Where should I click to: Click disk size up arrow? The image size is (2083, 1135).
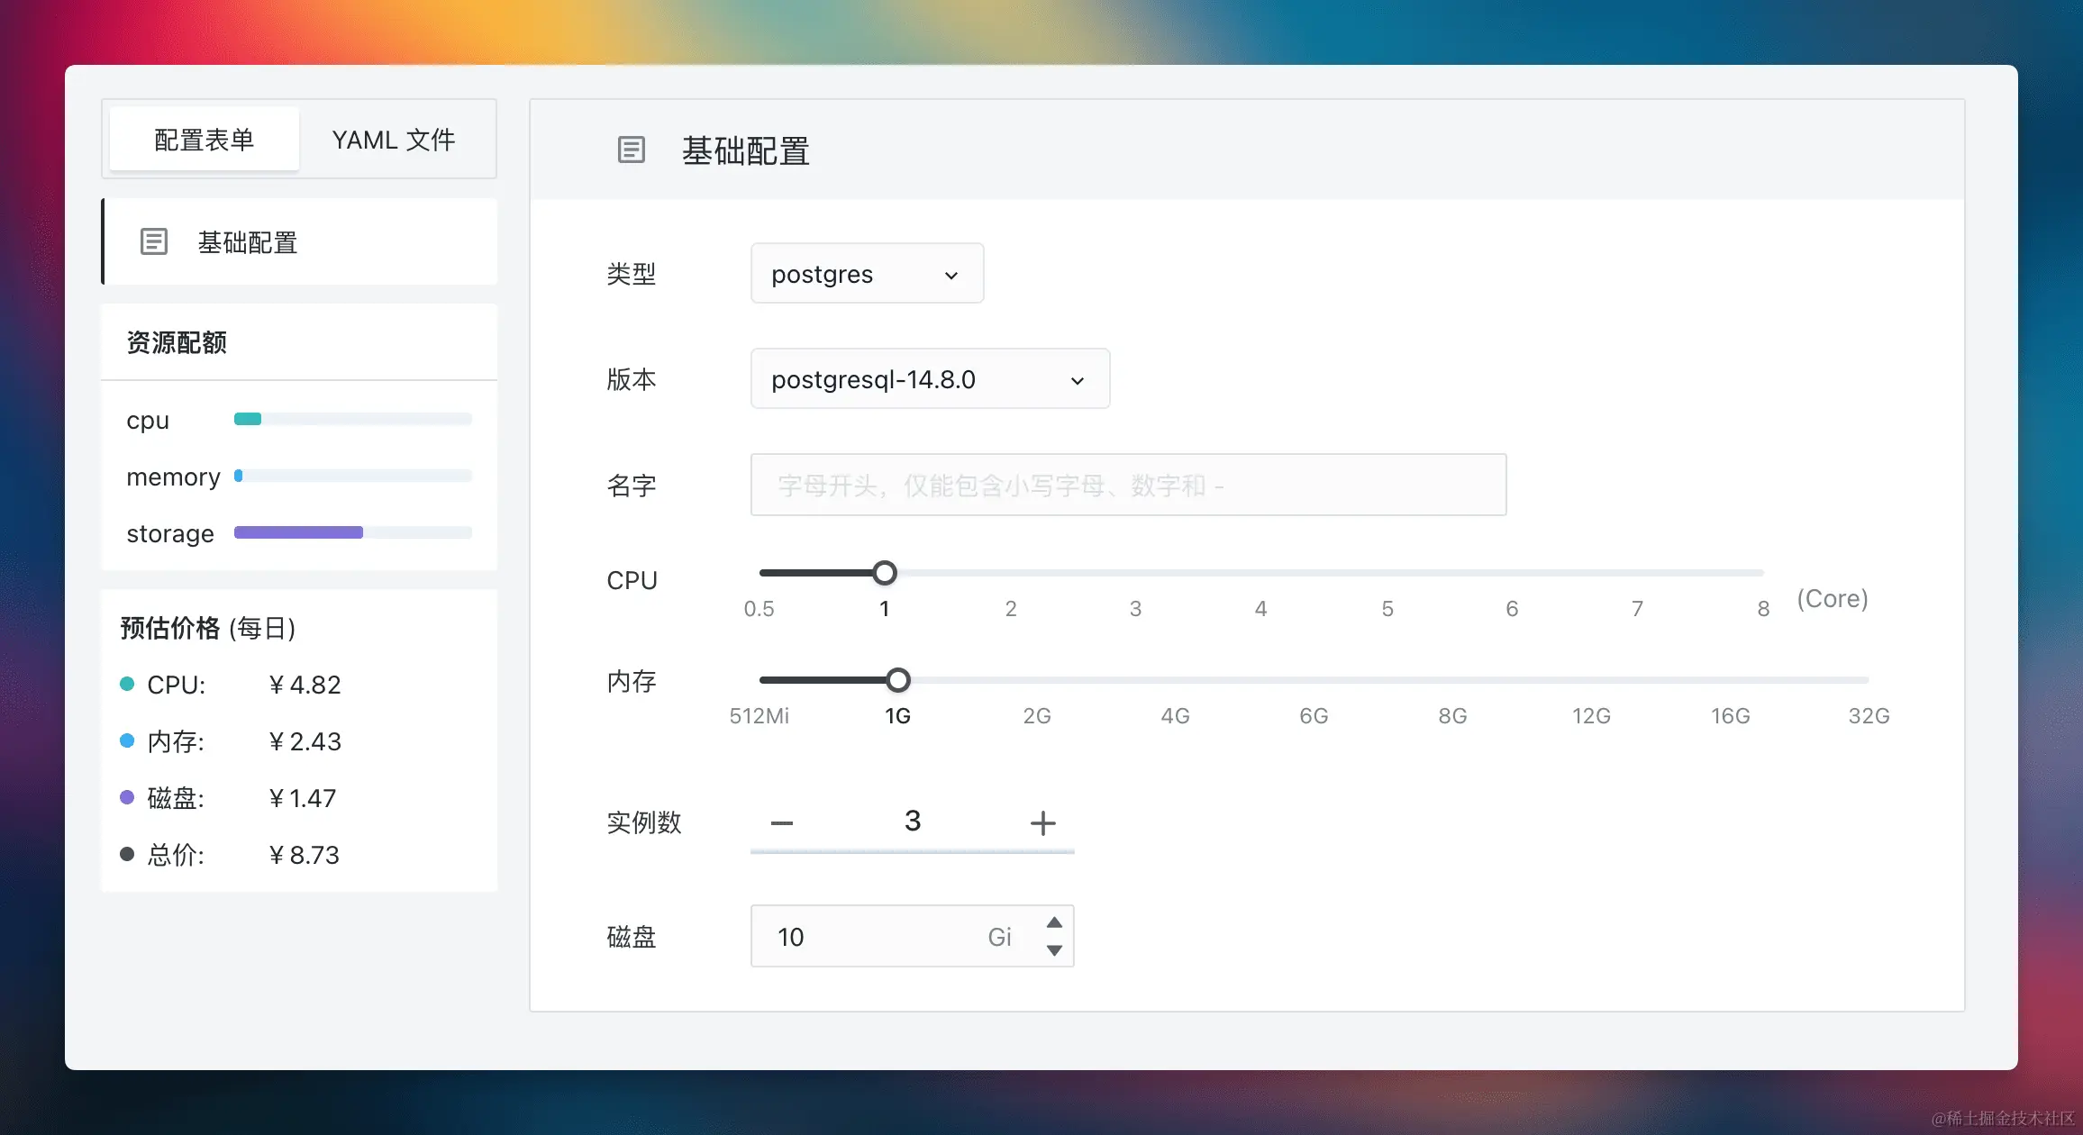click(1054, 922)
